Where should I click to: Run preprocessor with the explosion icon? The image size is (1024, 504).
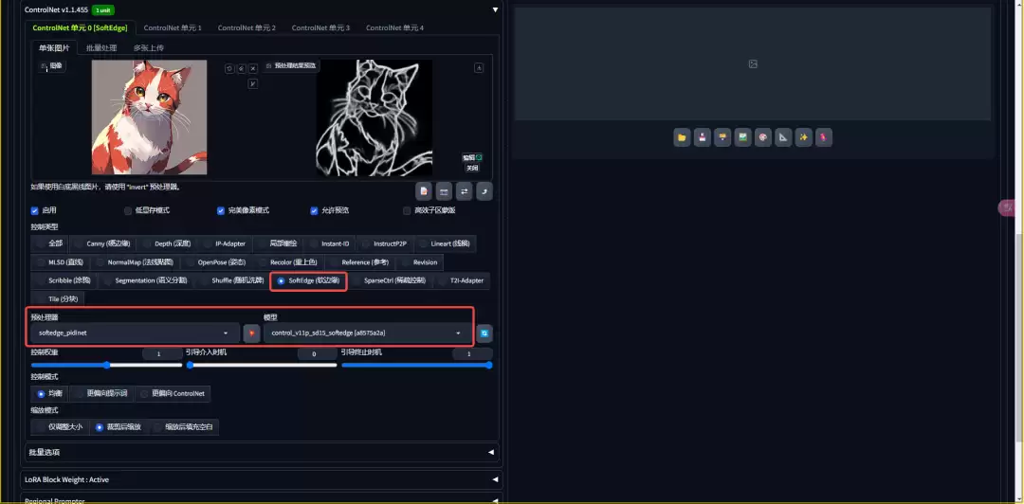[251, 333]
